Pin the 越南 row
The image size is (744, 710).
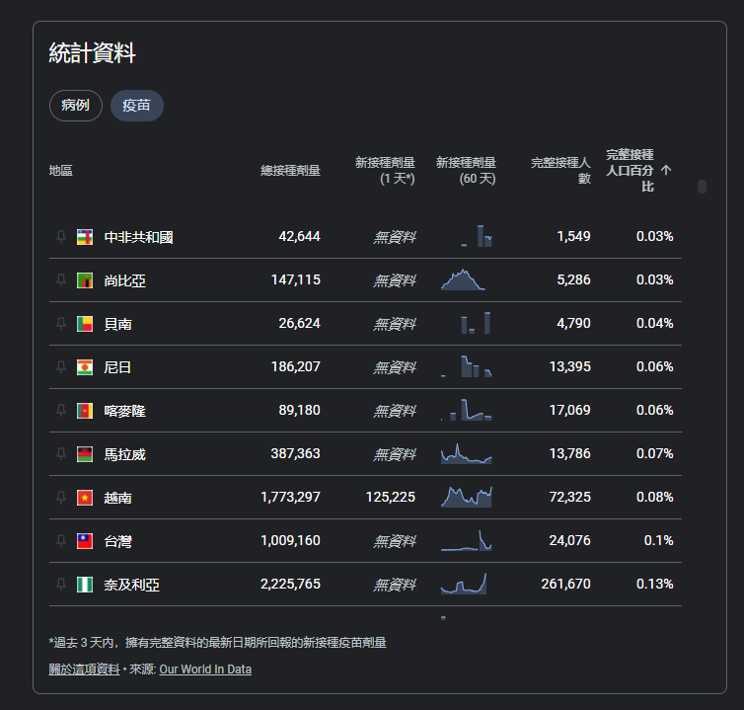coord(61,498)
